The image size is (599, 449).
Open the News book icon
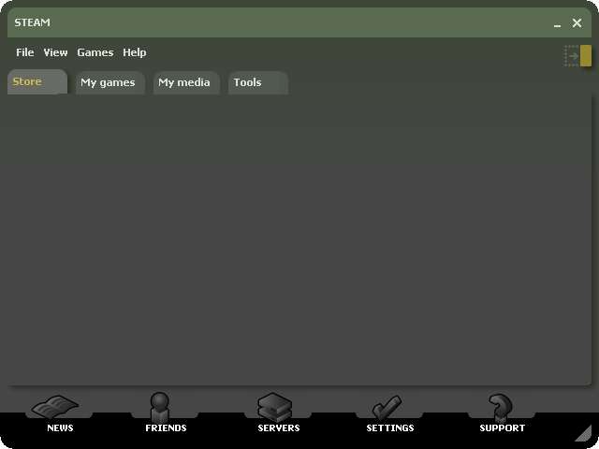tap(55, 407)
